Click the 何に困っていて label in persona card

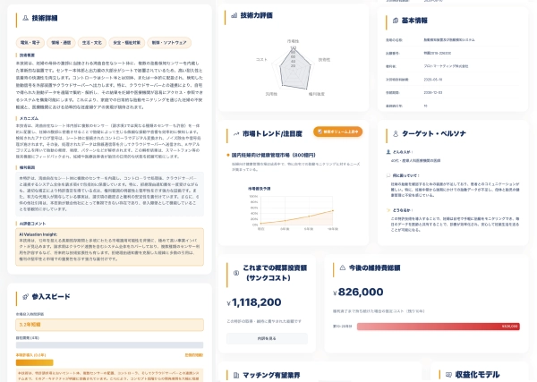coord(405,175)
